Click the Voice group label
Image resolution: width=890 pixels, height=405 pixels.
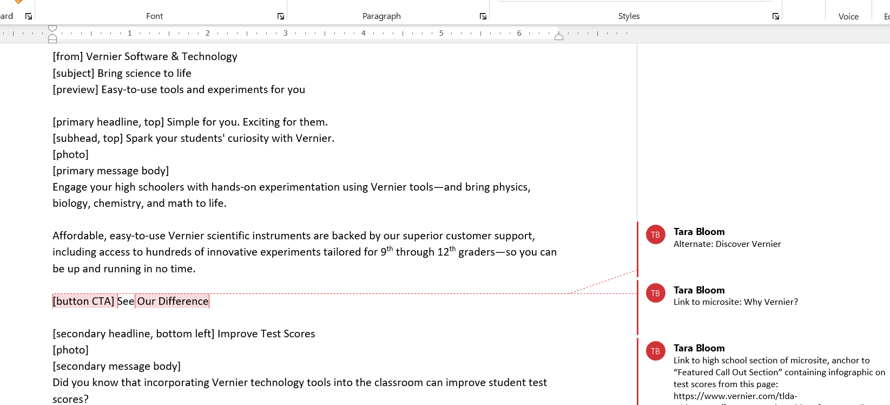[848, 16]
